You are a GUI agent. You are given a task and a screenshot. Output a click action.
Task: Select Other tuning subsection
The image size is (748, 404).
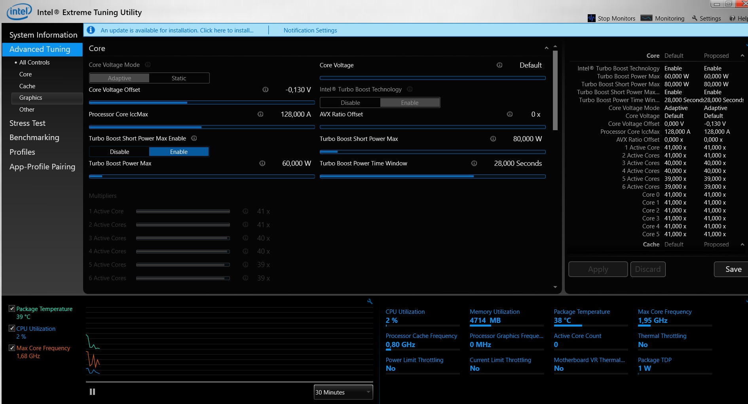pyautogui.click(x=27, y=110)
